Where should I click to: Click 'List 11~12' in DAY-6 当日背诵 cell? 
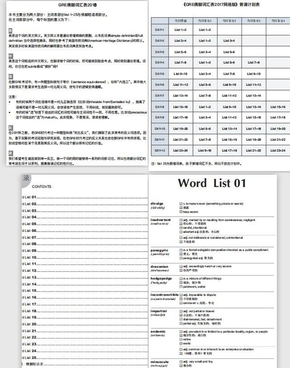[x=180, y=85]
